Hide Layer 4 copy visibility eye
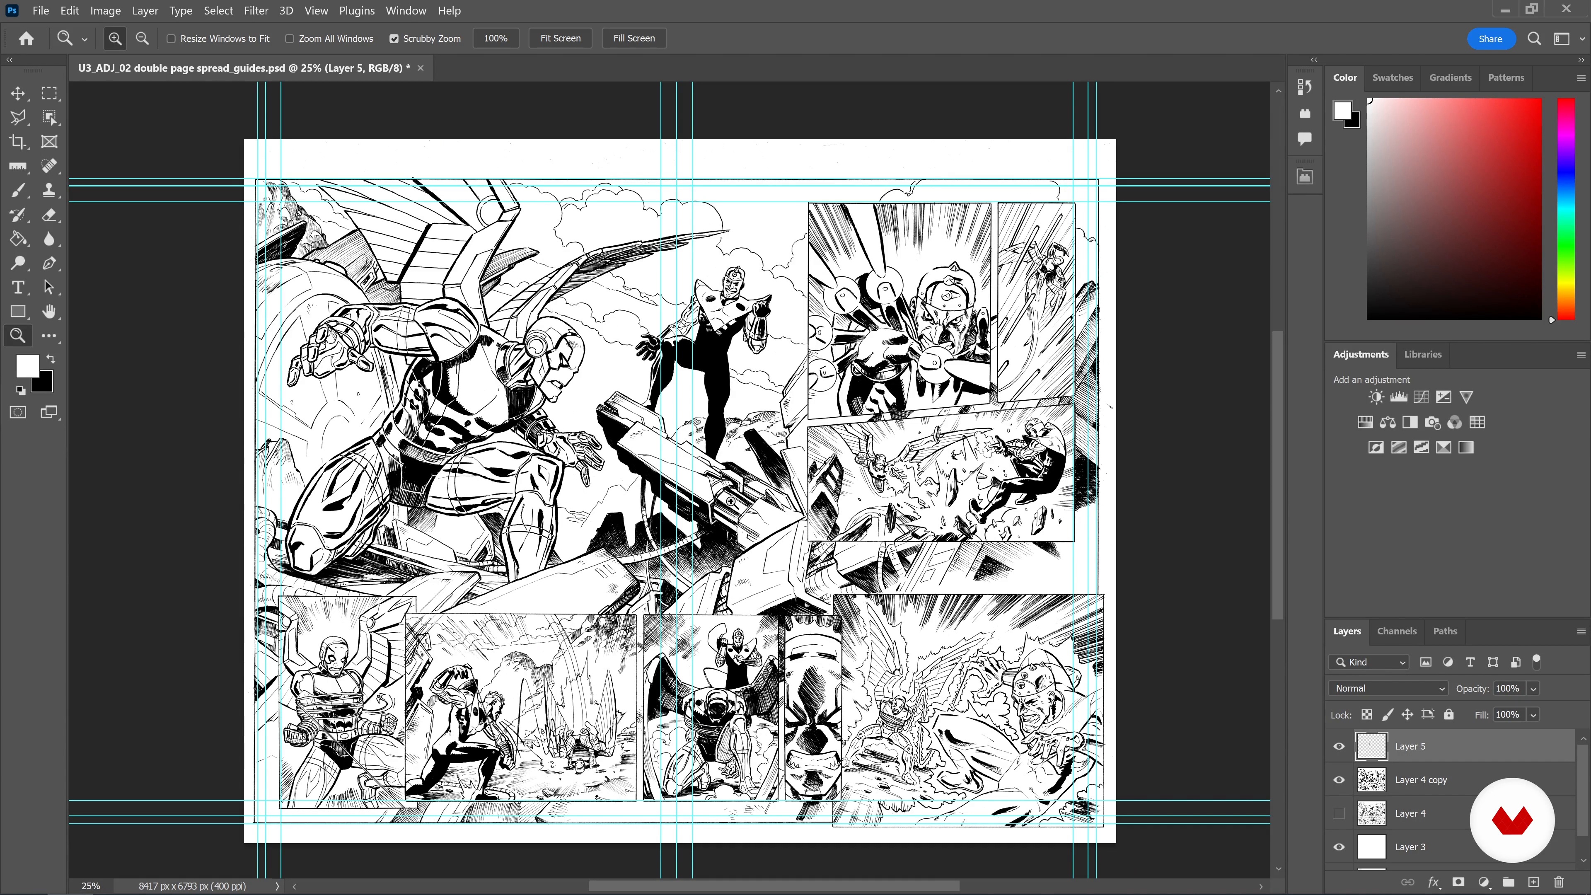Screen dimensions: 1591x895 pyautogui.click(x=1339, y=780)
